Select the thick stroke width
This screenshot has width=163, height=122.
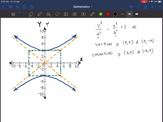(137, 14)
